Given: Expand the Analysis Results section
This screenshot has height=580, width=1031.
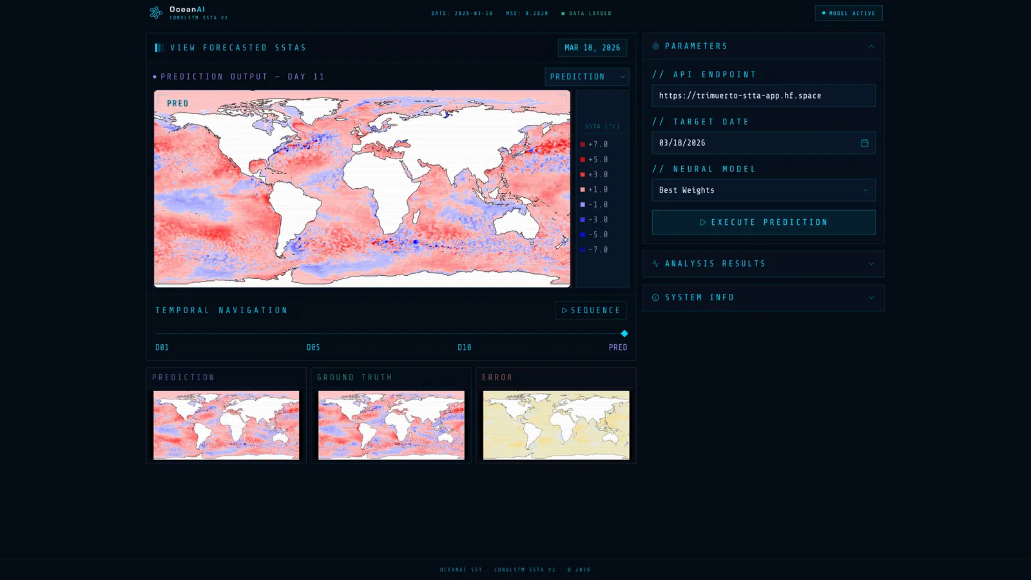Looking at the screenshot, I should pyautogui.click(x=764, y=264).
